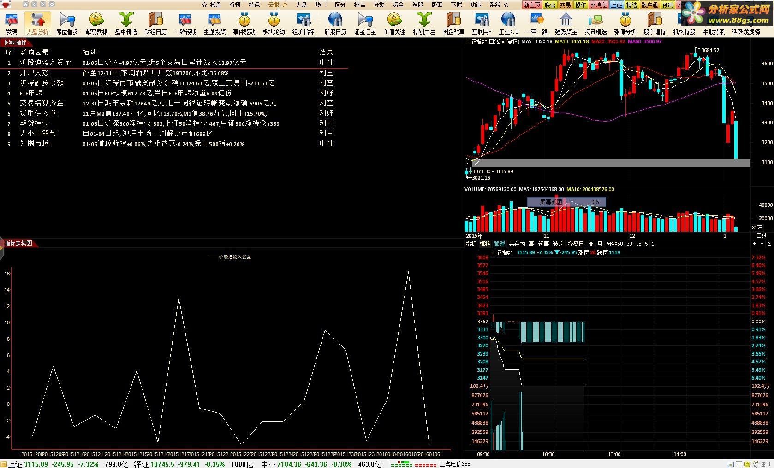
Task: Click the plus zoom button on chart
Action: (755, 244)
